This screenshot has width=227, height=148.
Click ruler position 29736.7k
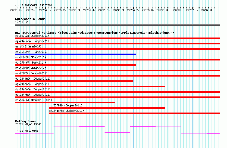click(133, 10)
